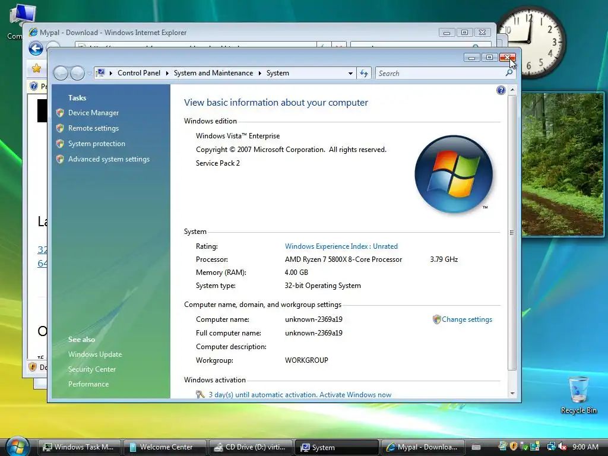Click the vertical scrollbar thumb
Screen dimensions: 608x456
point(512,233)
